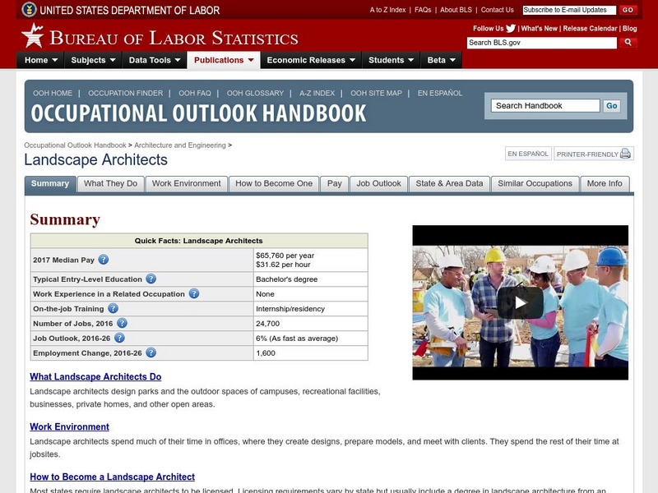This screenshot has height=493, width=658.
Task: Click the Bachelor's degree table cell
Action: [311, 279]
